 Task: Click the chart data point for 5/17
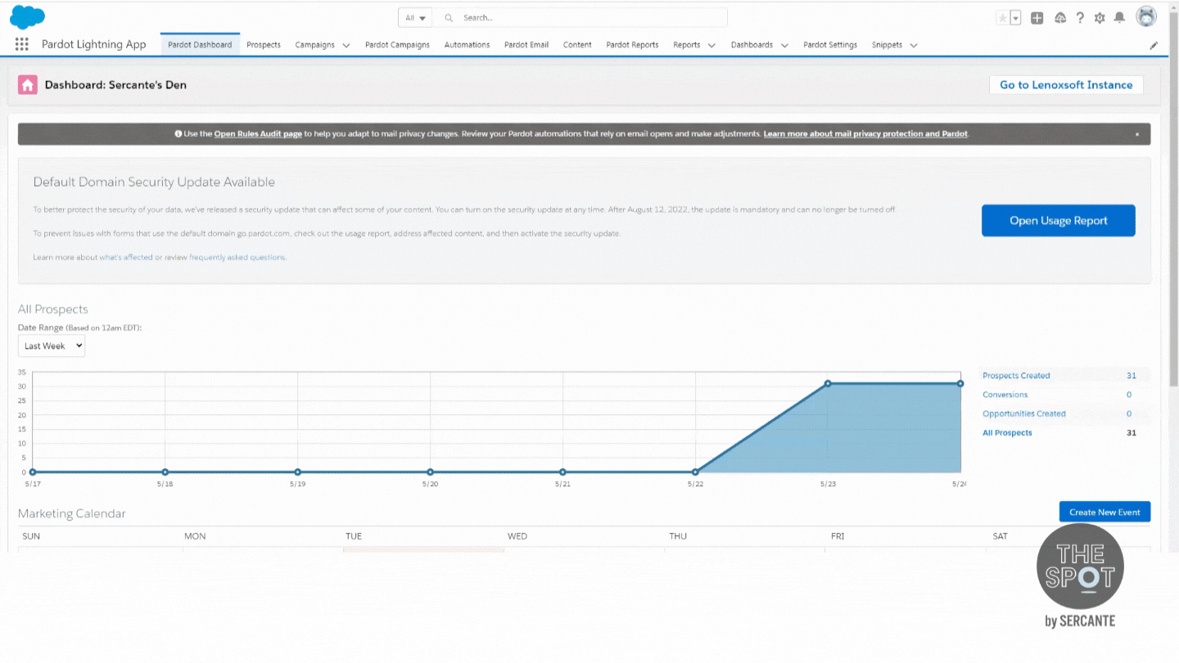click(x=33, y=472)
